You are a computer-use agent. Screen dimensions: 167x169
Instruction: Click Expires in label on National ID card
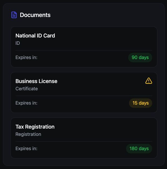(26, 57)
